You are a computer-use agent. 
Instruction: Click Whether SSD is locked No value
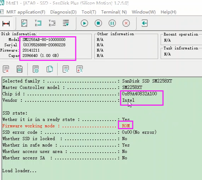[x=124, y=139]
